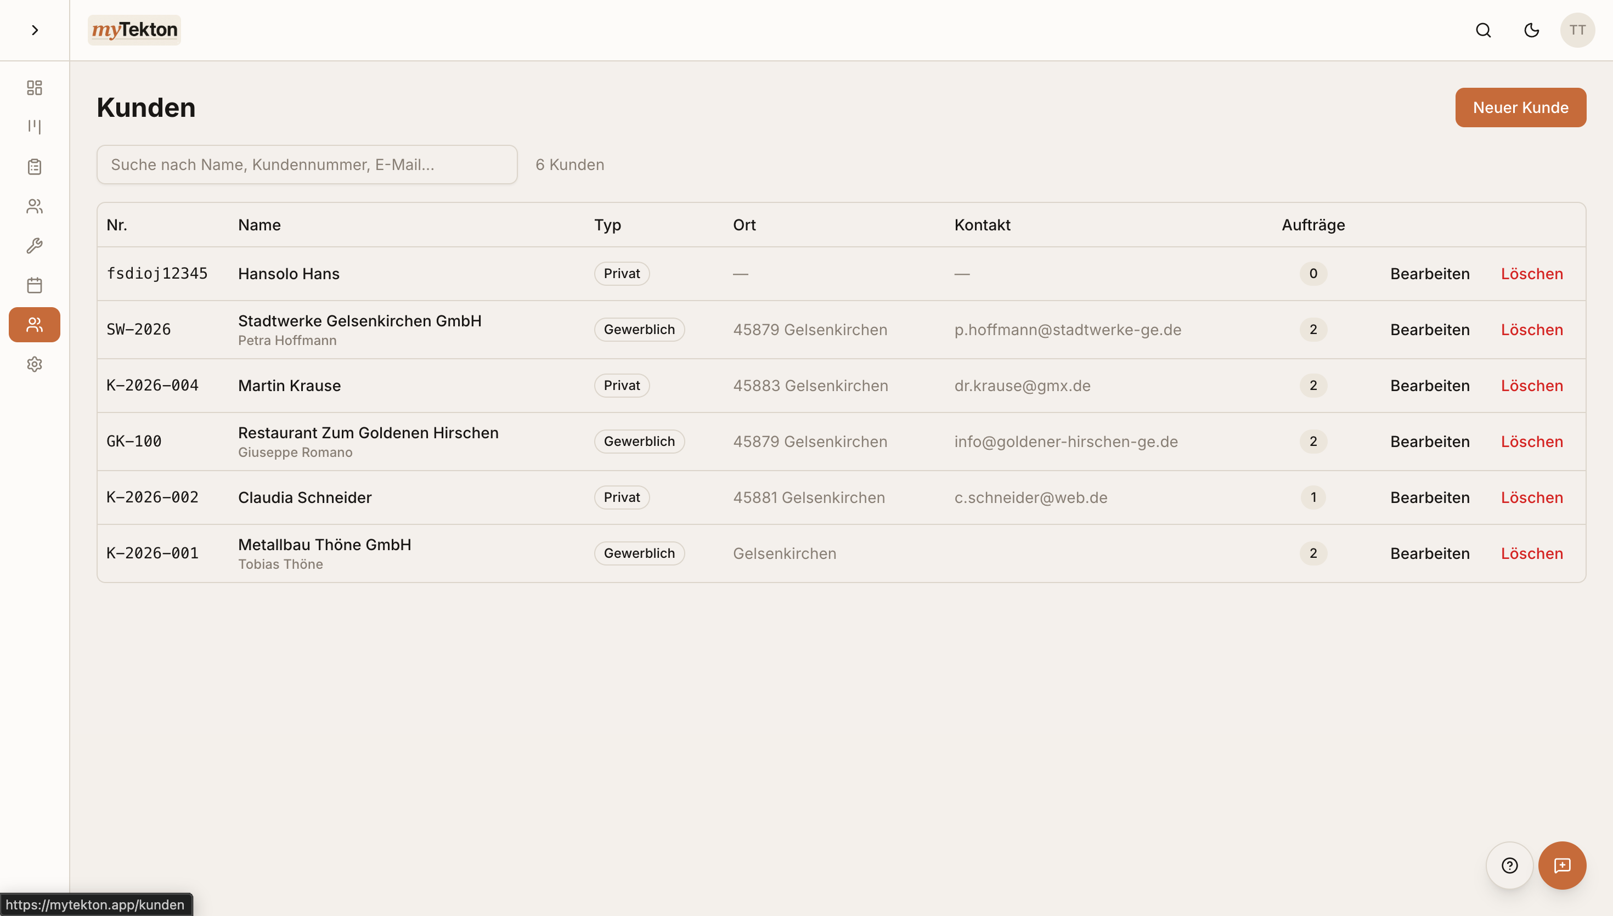Click Löschen for Martin Krause
1613x916 pixels.
pyautogui.click(x=1531, y=386)
